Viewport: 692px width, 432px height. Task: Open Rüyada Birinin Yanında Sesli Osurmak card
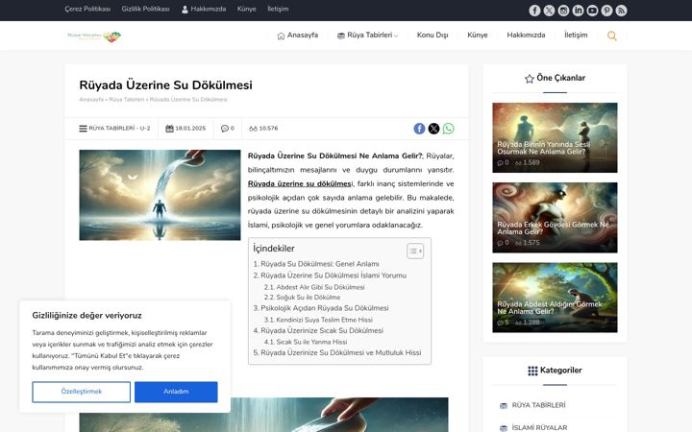coord(555,137)
